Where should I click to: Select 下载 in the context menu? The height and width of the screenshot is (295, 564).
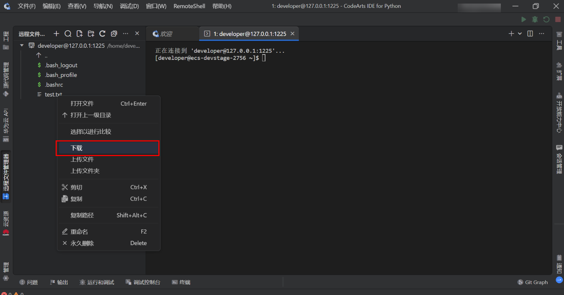108,148
